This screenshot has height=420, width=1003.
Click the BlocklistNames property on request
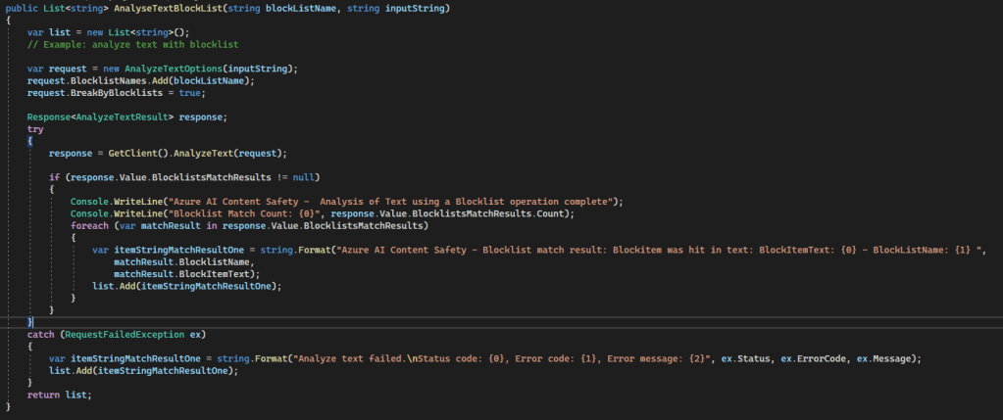[111, 80]
